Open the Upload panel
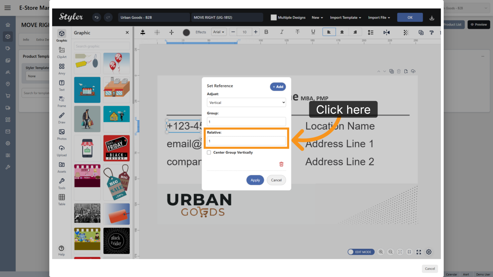This screenshot has width=493, height=277. tap(62, 151)
